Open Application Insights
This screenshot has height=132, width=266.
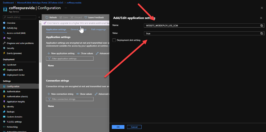tap(16, 102)
